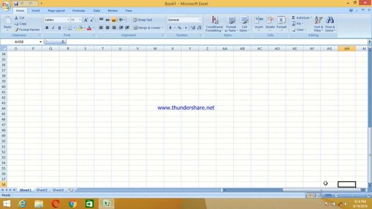Viewport: 372px width, 209px height.
Task: Click Wrap Text
Action: (x=142, y=20)
